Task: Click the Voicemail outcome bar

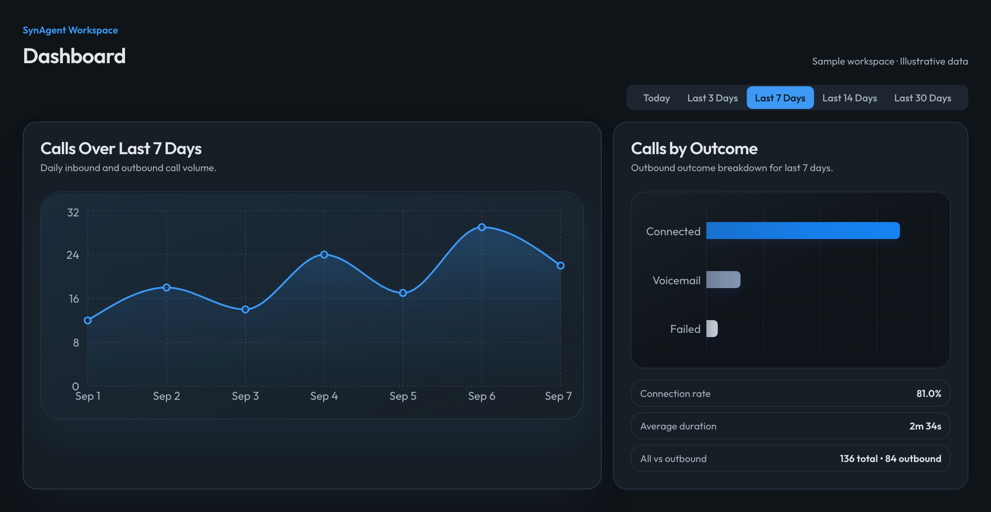Action: click(723, 280)
